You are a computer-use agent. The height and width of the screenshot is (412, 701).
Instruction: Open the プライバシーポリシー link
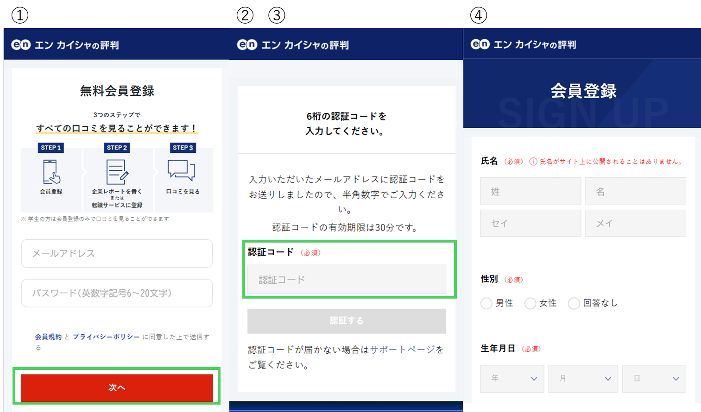coord(106,337)
